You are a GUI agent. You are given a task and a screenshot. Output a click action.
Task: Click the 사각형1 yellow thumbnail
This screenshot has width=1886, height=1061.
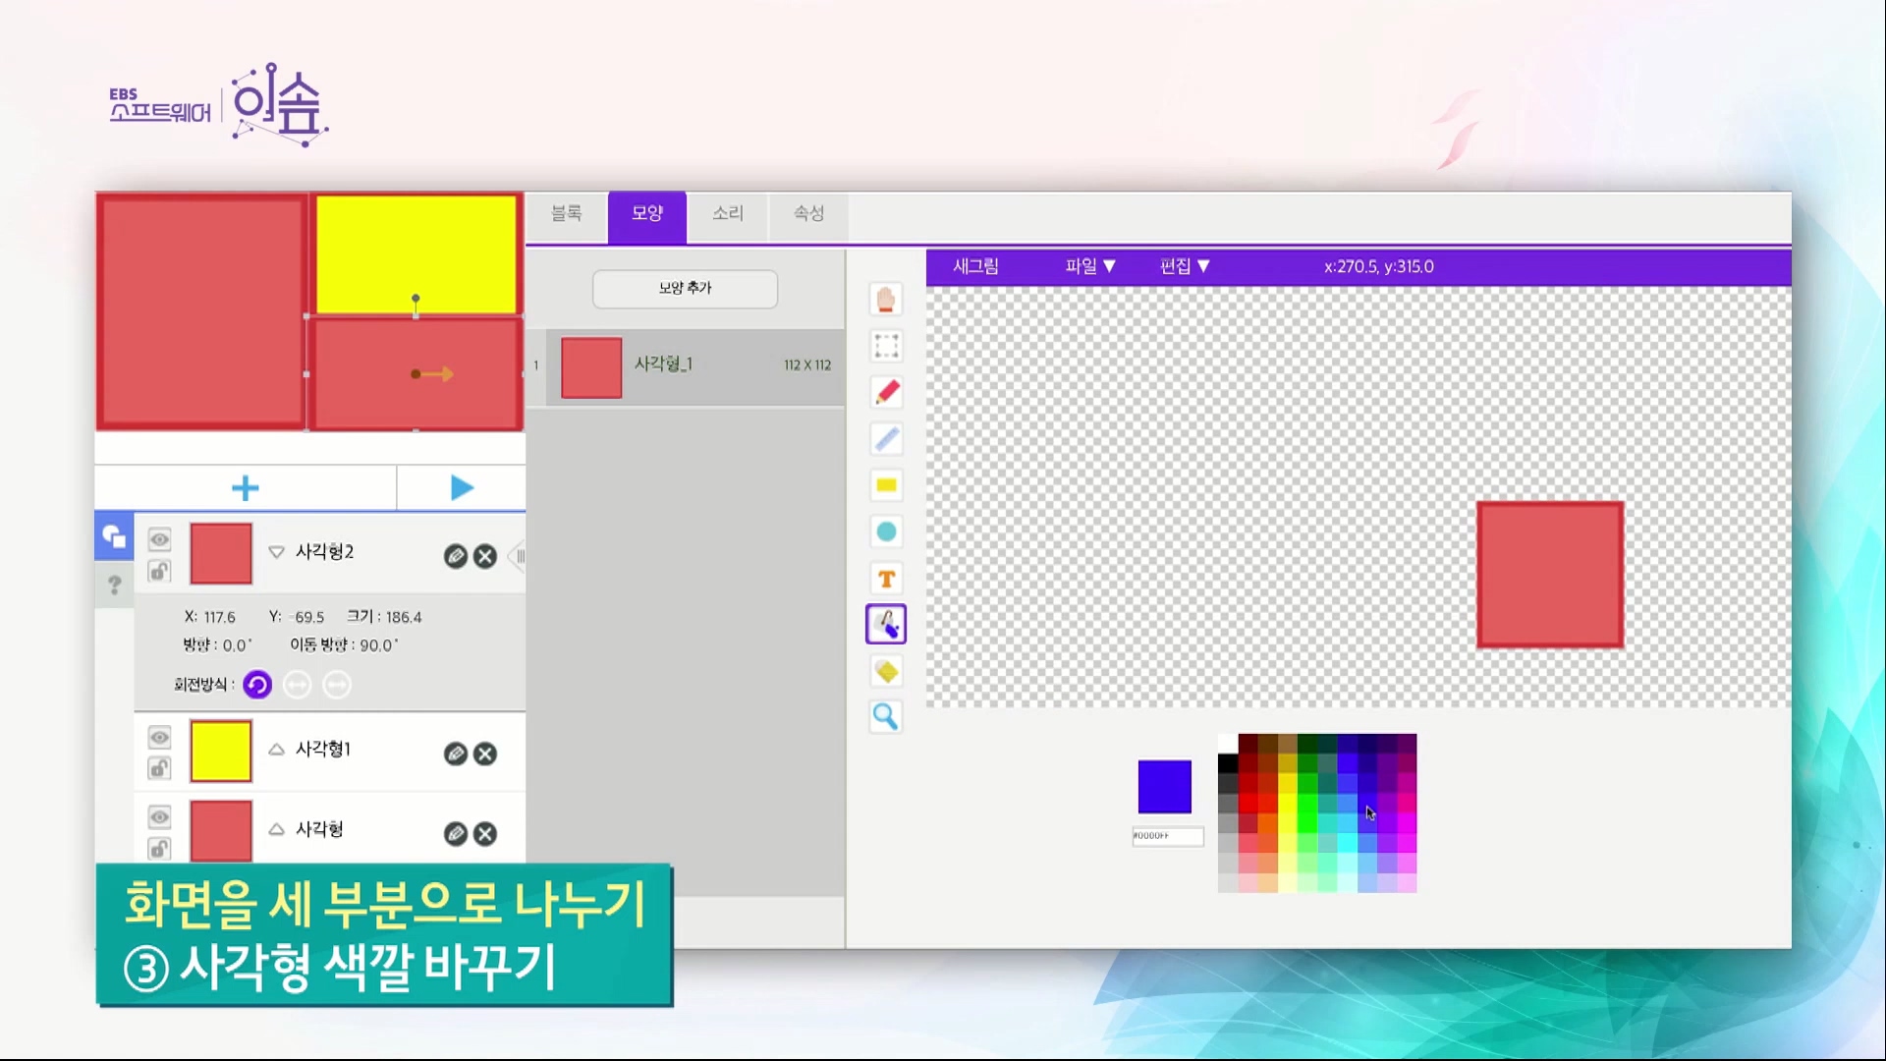point(221,752)
